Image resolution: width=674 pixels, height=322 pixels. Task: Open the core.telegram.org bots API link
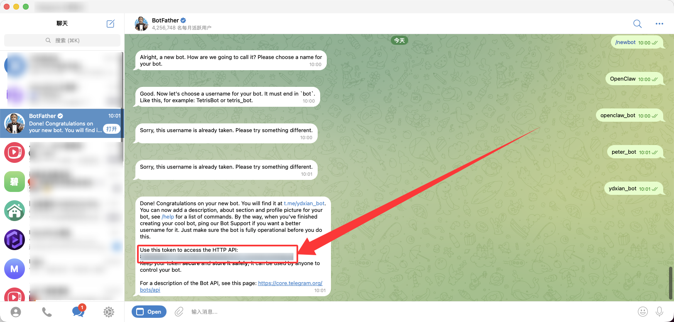pos(290,283)
